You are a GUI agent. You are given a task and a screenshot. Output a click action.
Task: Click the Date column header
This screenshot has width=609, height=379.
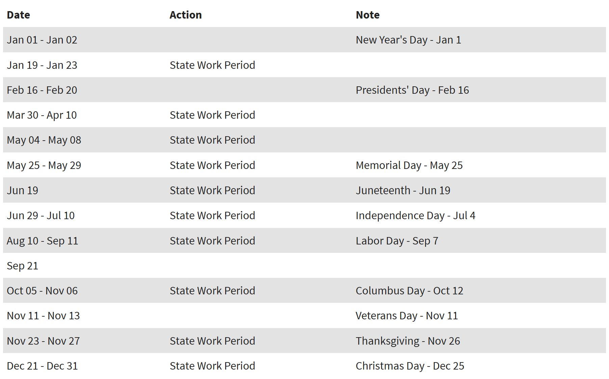click(x=18, y=15)
